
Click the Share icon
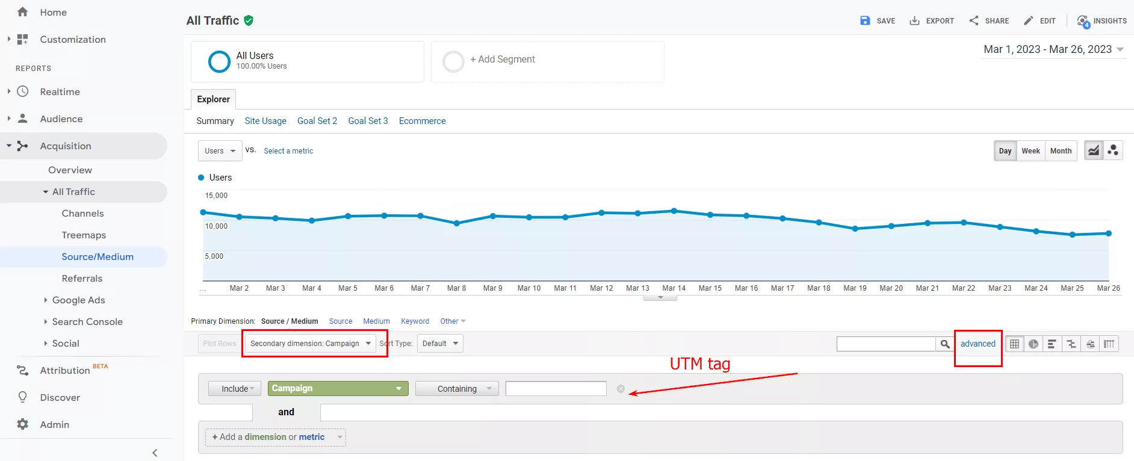(974, 20)
